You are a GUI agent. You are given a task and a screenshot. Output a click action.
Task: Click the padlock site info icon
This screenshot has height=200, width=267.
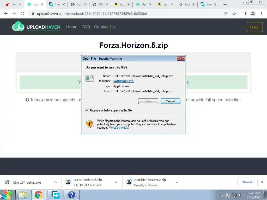[x=33, y=14]
